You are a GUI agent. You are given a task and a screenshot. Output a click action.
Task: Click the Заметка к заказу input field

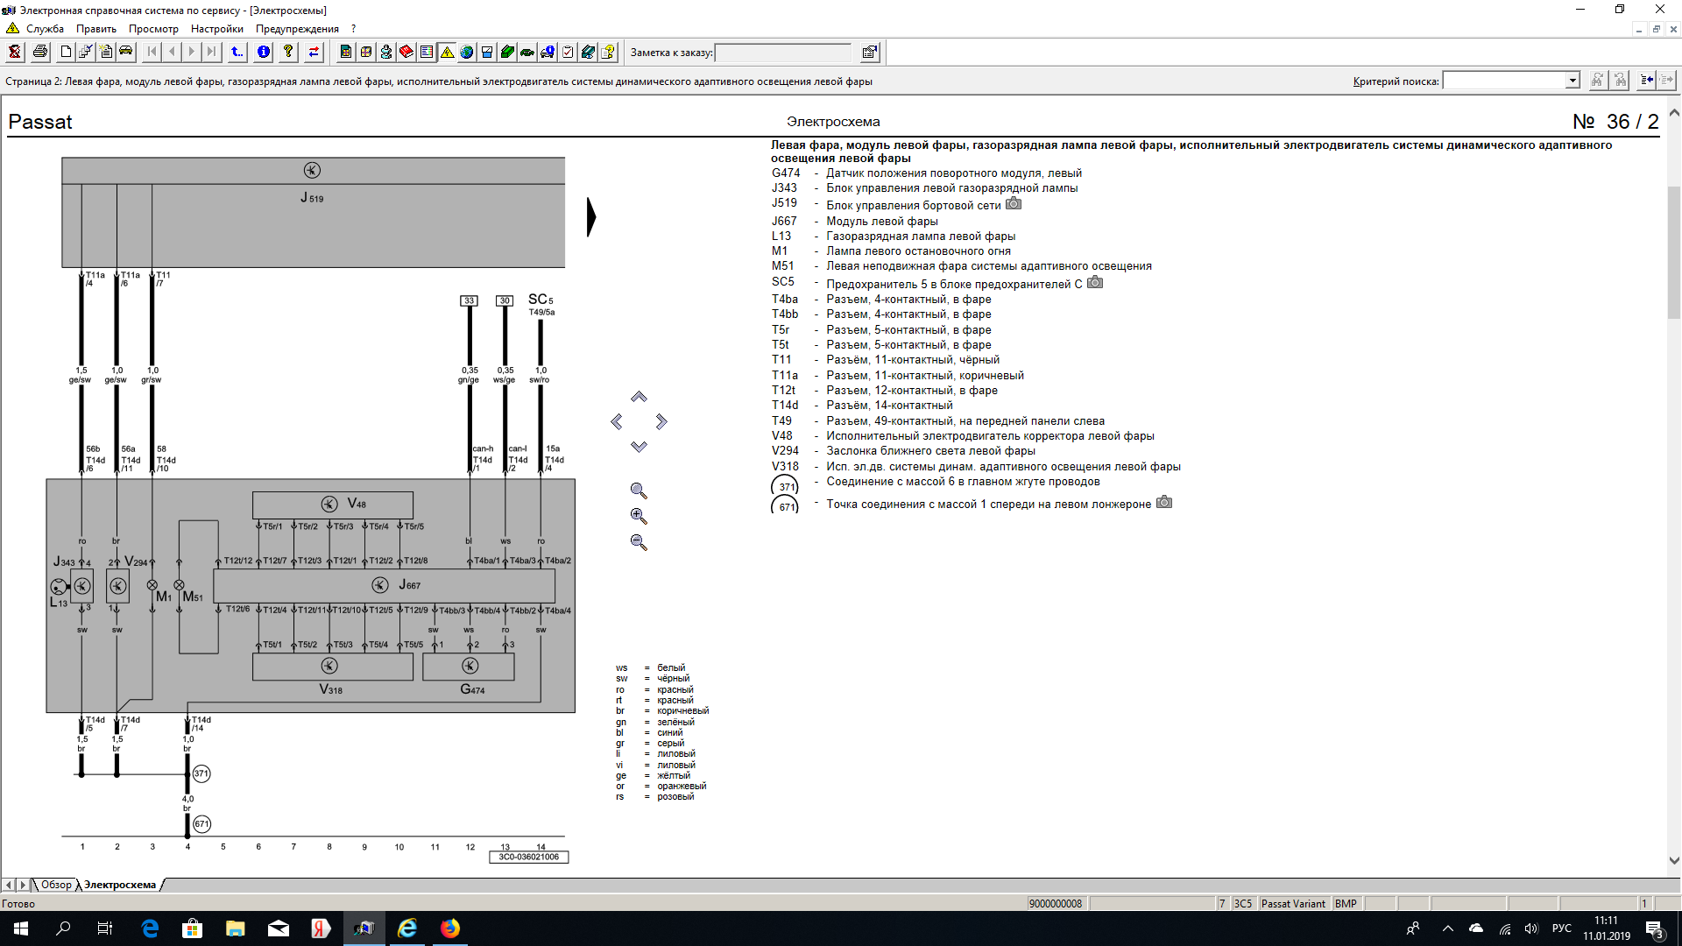pyautogui.click(x=783, y=53)
